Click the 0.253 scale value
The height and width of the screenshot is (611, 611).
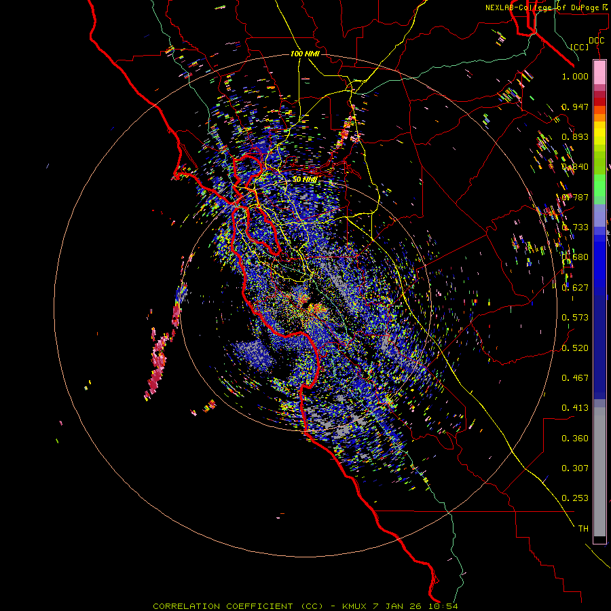(x=575, y=498)
